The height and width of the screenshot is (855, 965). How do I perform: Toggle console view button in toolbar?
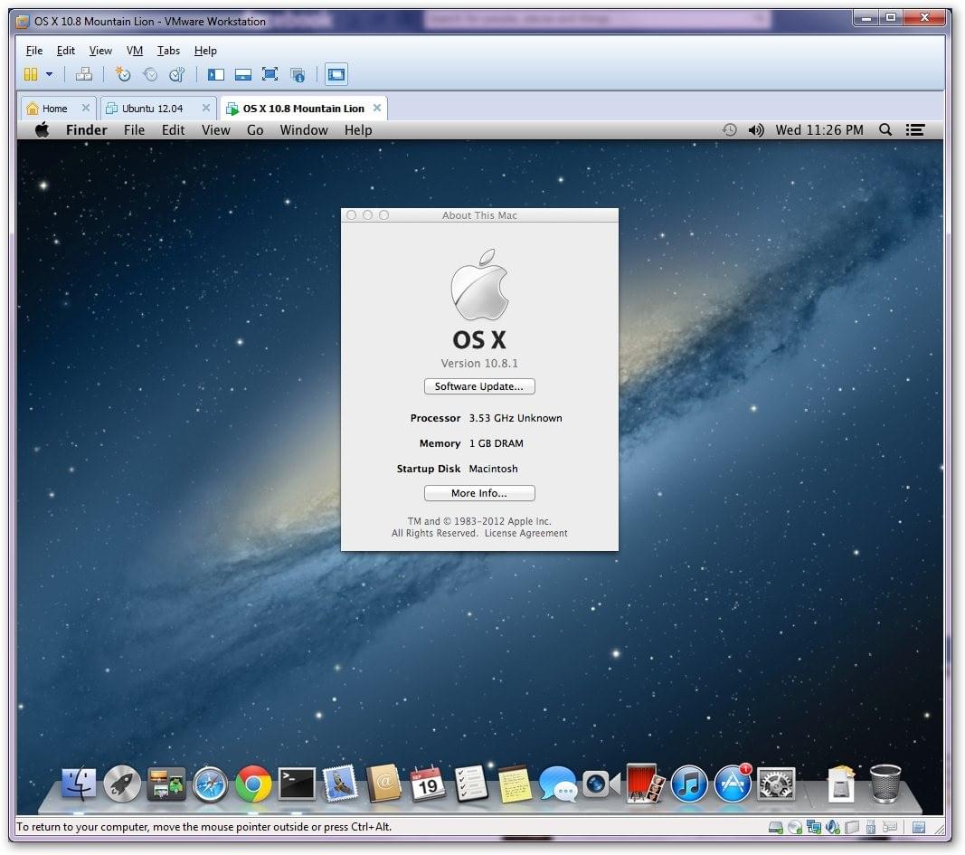(x=336, y=74)
